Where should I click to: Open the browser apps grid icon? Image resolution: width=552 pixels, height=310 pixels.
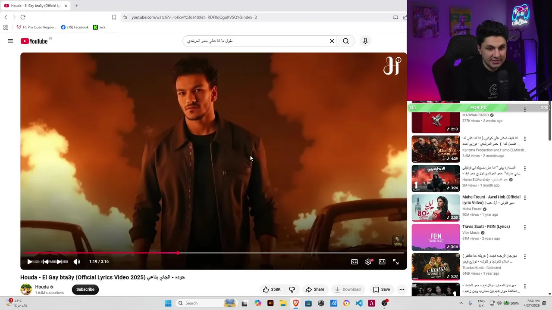[6, 27]
